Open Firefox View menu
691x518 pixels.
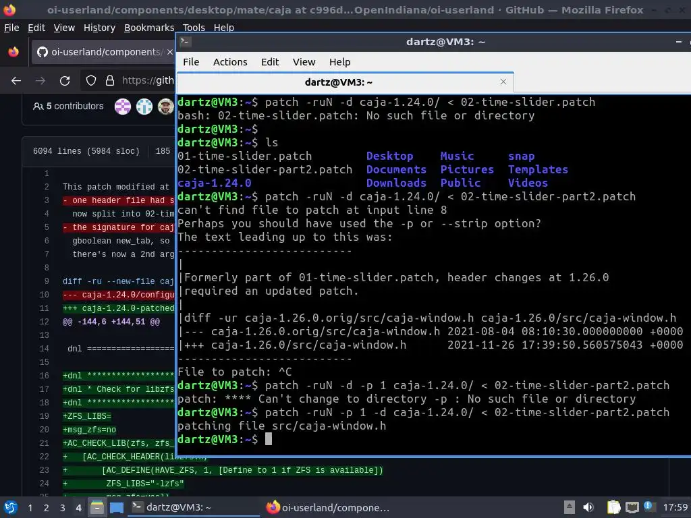[x=64, y=28]
